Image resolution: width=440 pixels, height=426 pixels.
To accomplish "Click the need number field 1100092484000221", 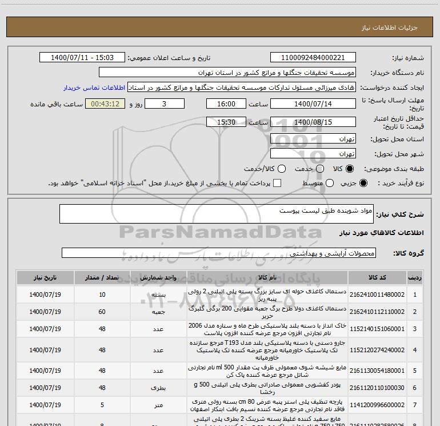I will point(313,57).
